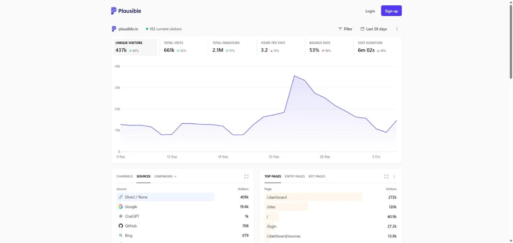Select the Total Pageviews metric

232,47
